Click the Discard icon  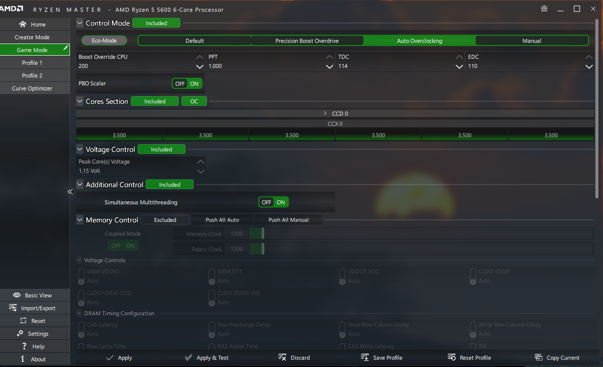tap(282, 357)
